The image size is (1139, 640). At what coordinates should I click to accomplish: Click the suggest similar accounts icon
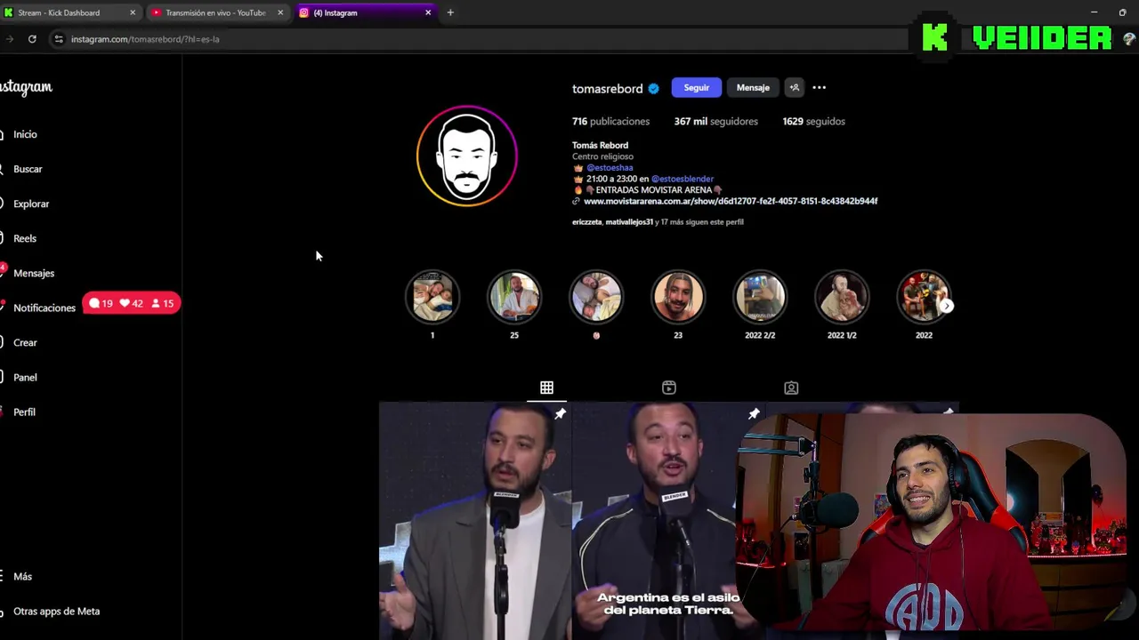[795, 87]
